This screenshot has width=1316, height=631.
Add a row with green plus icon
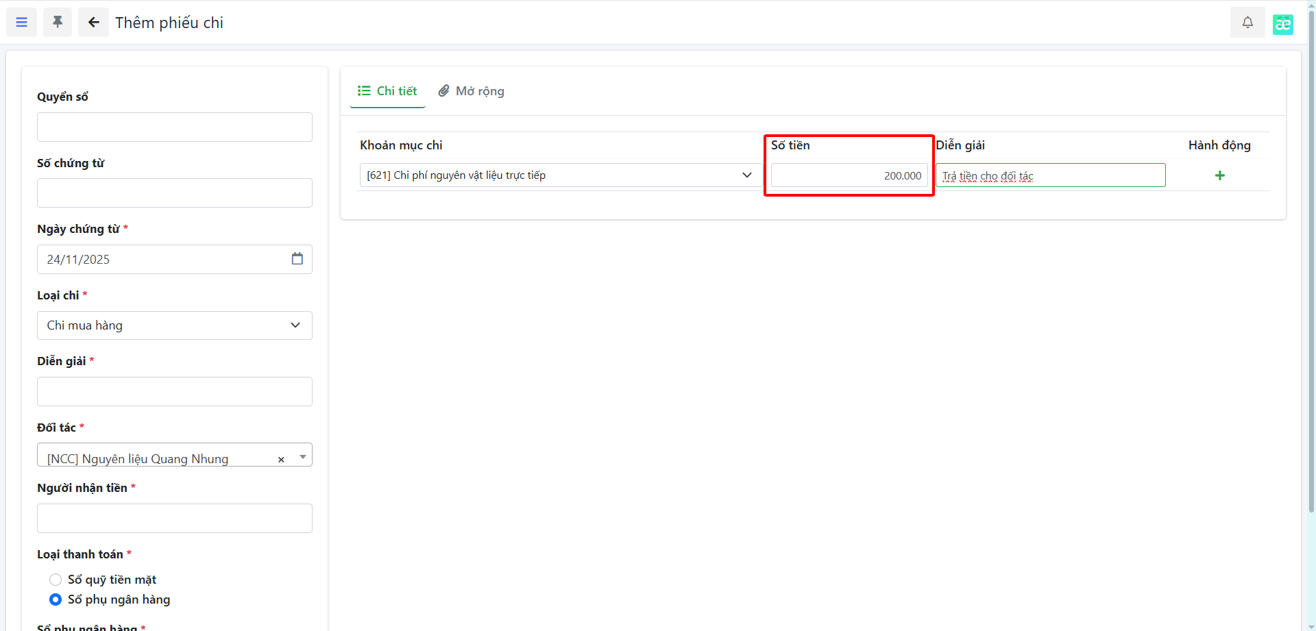(1219, 175)
